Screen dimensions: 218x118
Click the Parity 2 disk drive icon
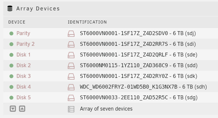[71, 44]
